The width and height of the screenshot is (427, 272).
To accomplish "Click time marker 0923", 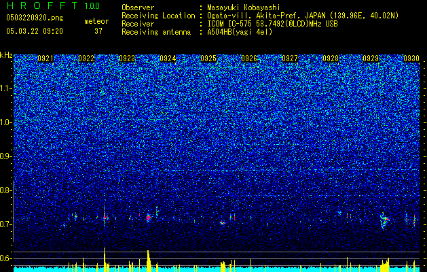I will (x=127, y=58).
